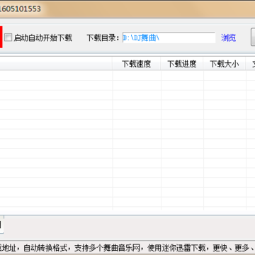The width and height of the screenshot is (255, 255).
Task: Click the 启动自动开始下载 label text
Action: click(x=42, y=38)
